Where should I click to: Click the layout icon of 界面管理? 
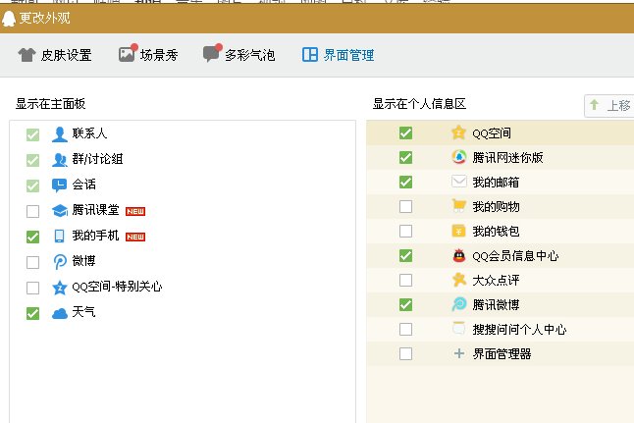tap(310, 54)
